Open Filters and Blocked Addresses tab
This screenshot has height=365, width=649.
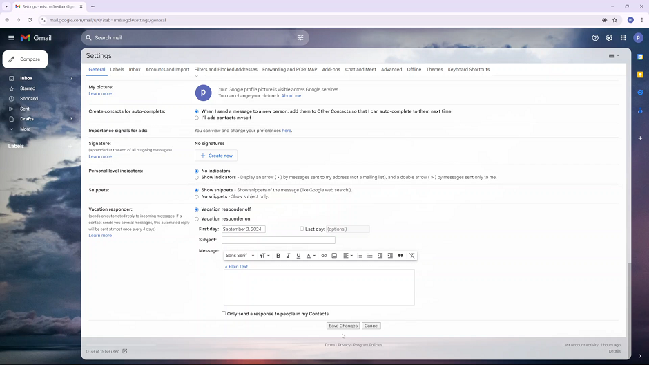point(226,70)
